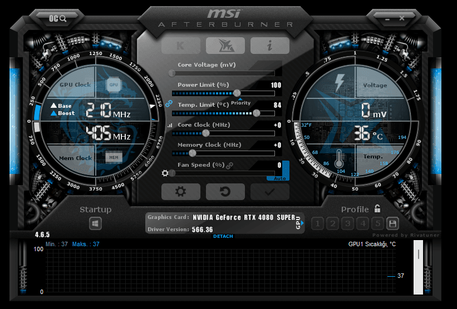Image resolution: width=457 pixels, height=309 pixels.
Task: Click the Kombustor K button
Action: click(x=180, y=46)
